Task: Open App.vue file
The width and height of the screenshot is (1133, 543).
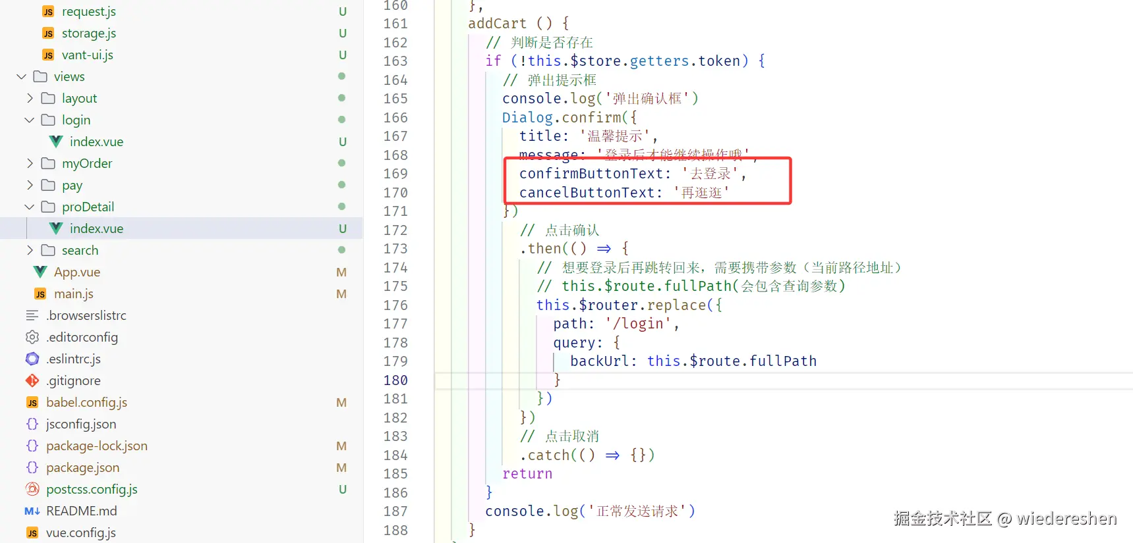Action: click(x=77, y=272)
